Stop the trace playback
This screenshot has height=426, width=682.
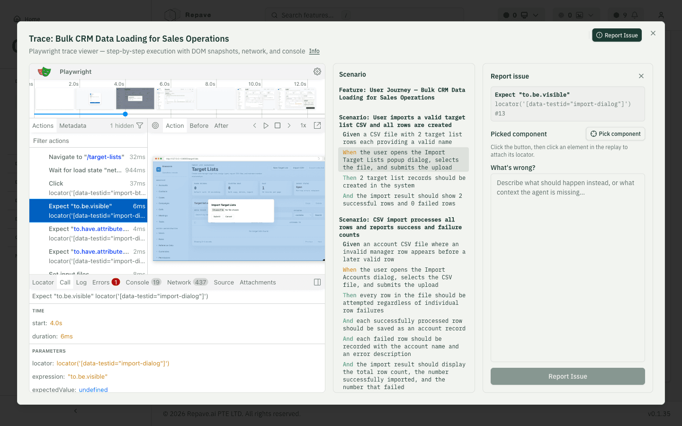[x=278, y=125]
